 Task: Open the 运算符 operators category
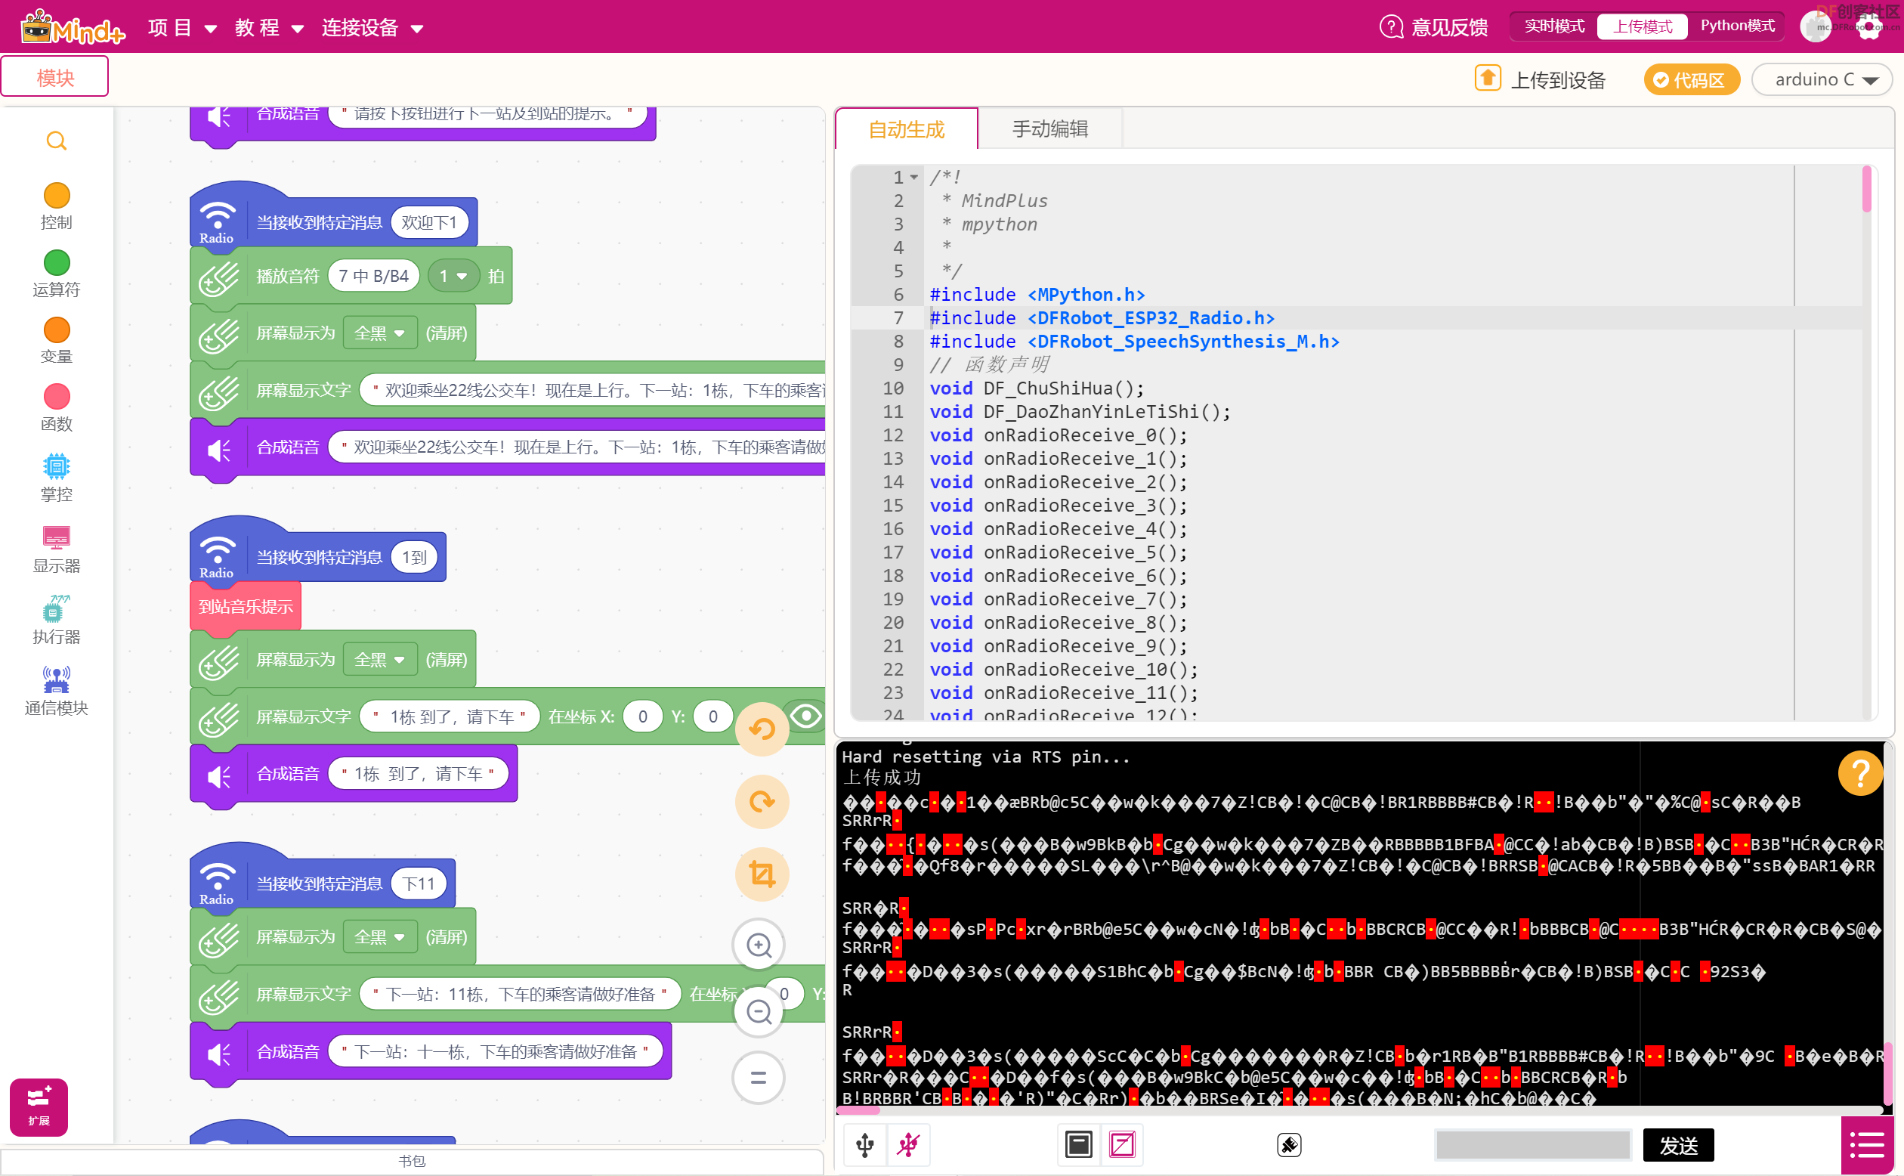coord(56,274)
